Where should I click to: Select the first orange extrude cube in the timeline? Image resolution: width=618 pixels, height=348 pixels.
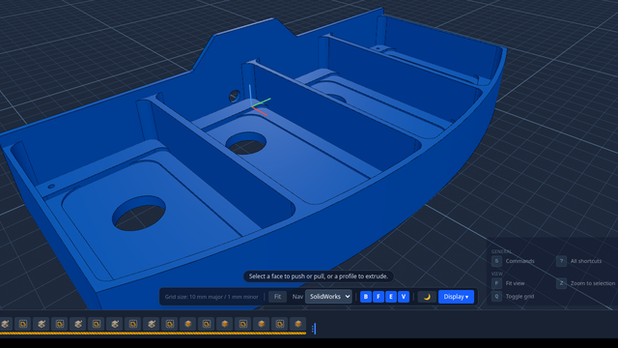click(x=188, y=324)
